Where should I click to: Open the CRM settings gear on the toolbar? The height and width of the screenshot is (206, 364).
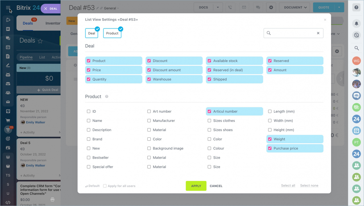271,7
